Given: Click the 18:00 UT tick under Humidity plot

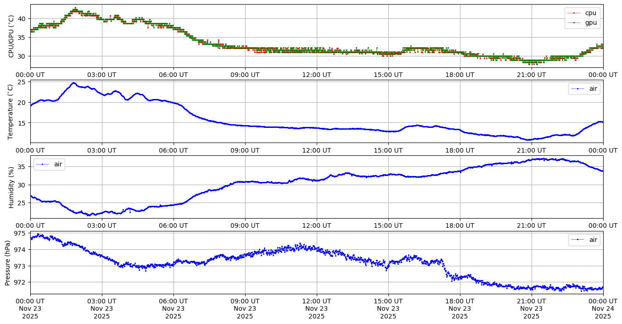Looking at the screenshot, I should [459, 225].
